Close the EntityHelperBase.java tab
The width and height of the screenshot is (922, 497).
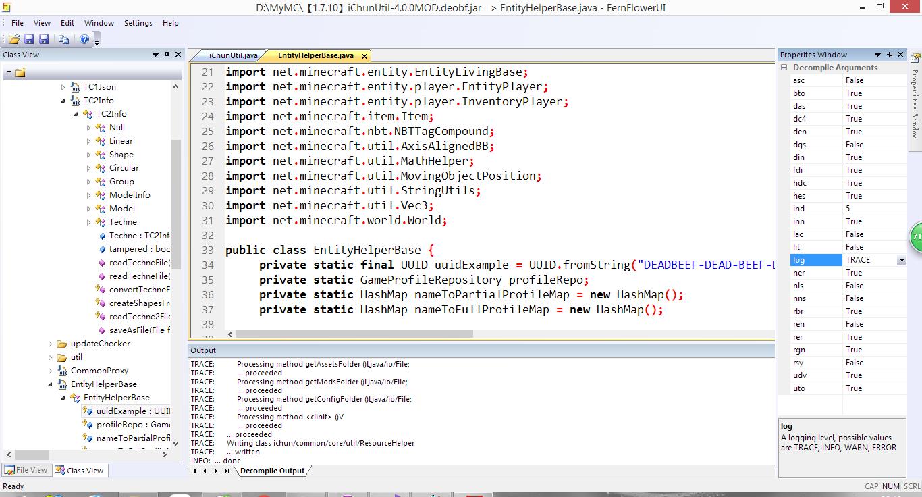tap(364, 56)
